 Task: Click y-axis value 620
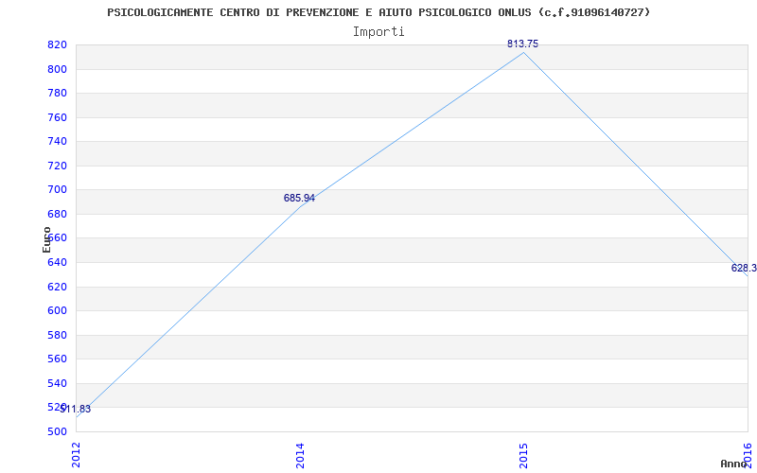click(56, 287)
